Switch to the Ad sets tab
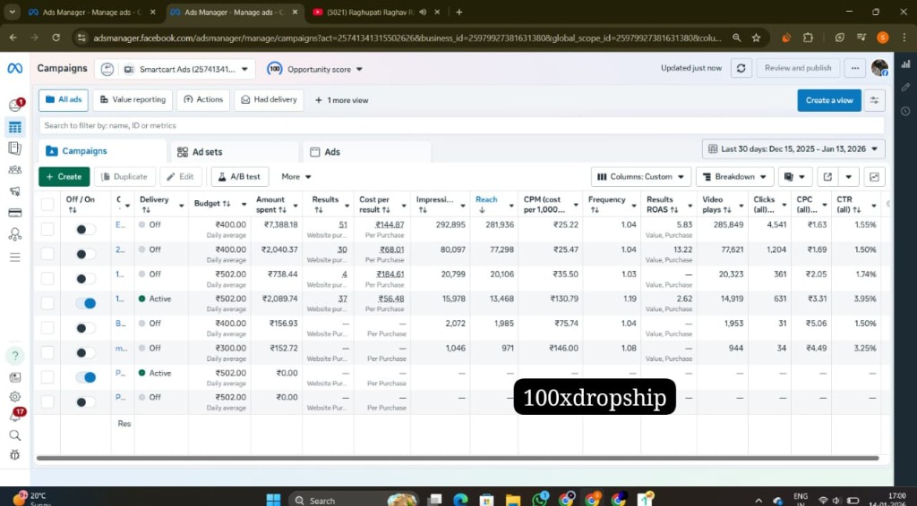Screen dimensions: 917x506 [x=233, y=152]
